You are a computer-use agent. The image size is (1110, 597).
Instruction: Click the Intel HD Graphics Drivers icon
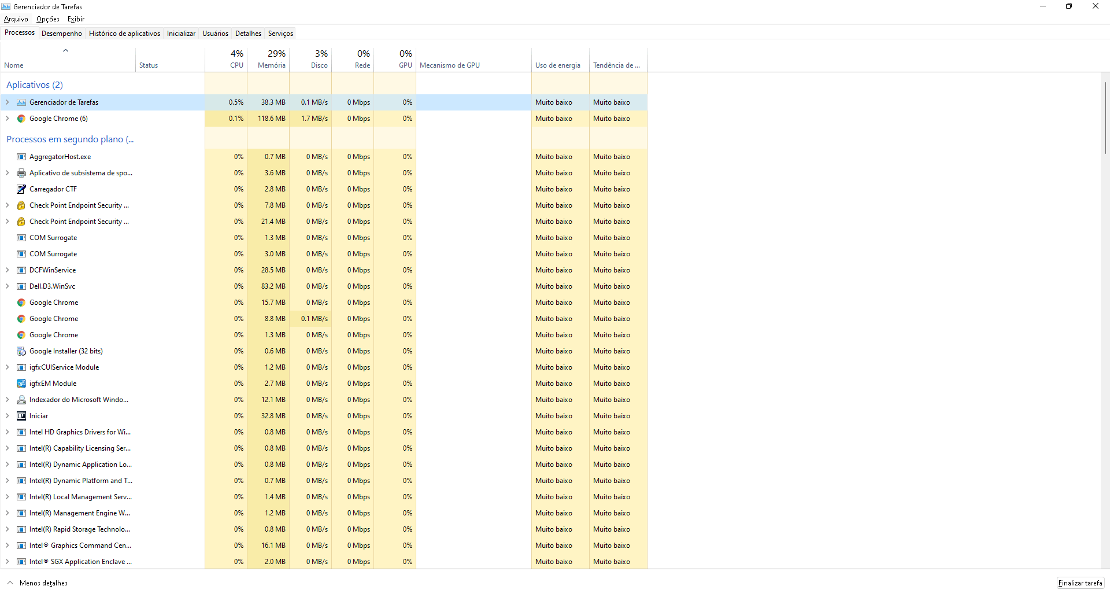[21, 432]
